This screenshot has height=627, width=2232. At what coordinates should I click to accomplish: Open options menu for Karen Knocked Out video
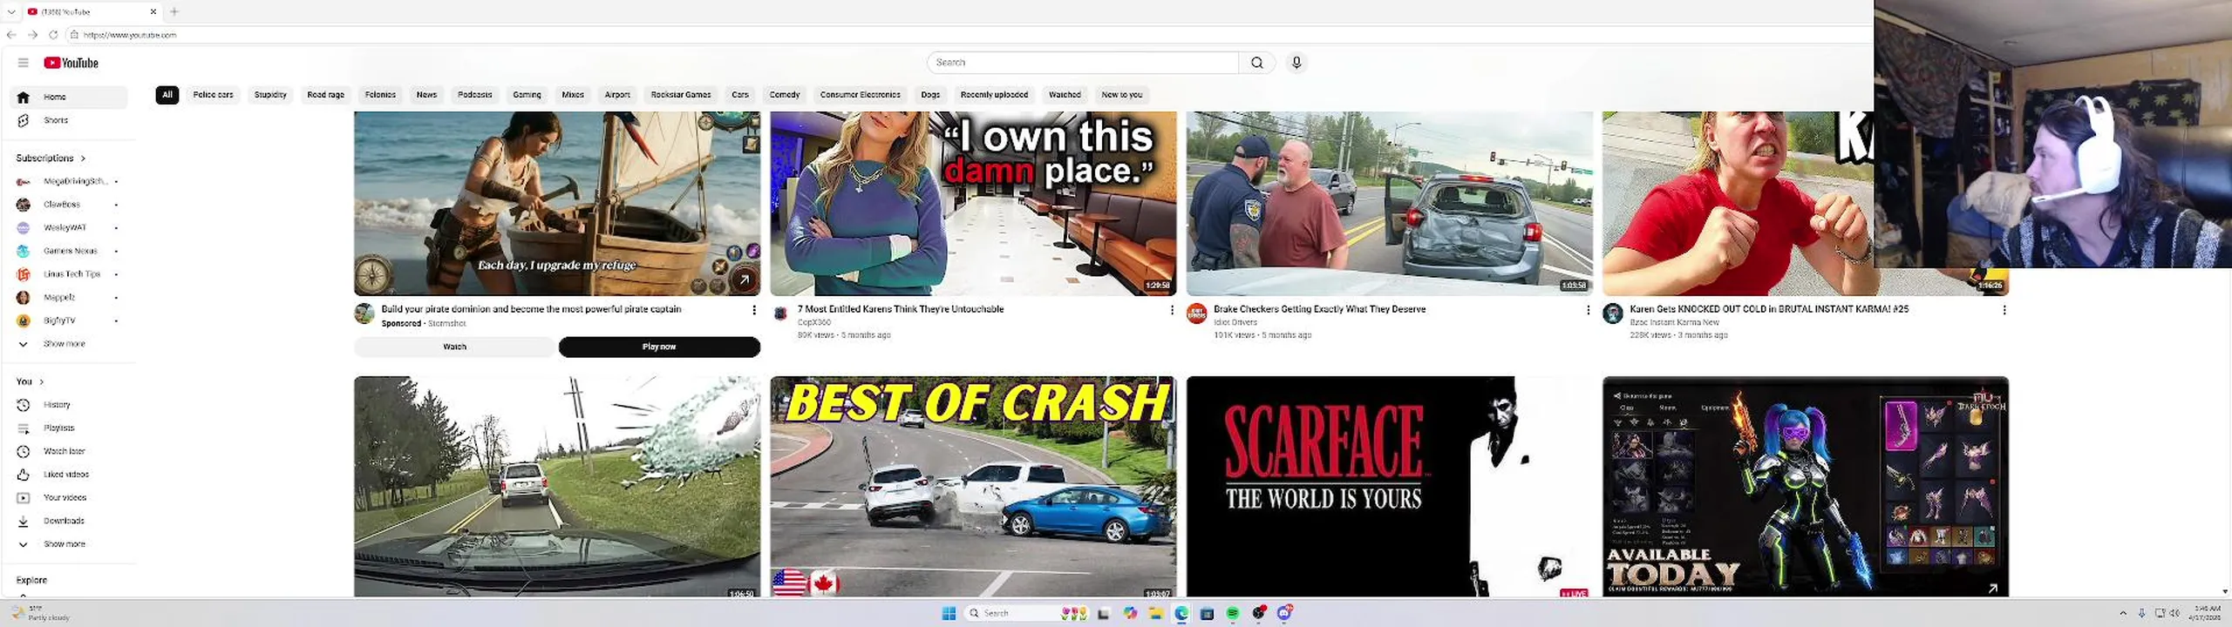point(2004,310)
